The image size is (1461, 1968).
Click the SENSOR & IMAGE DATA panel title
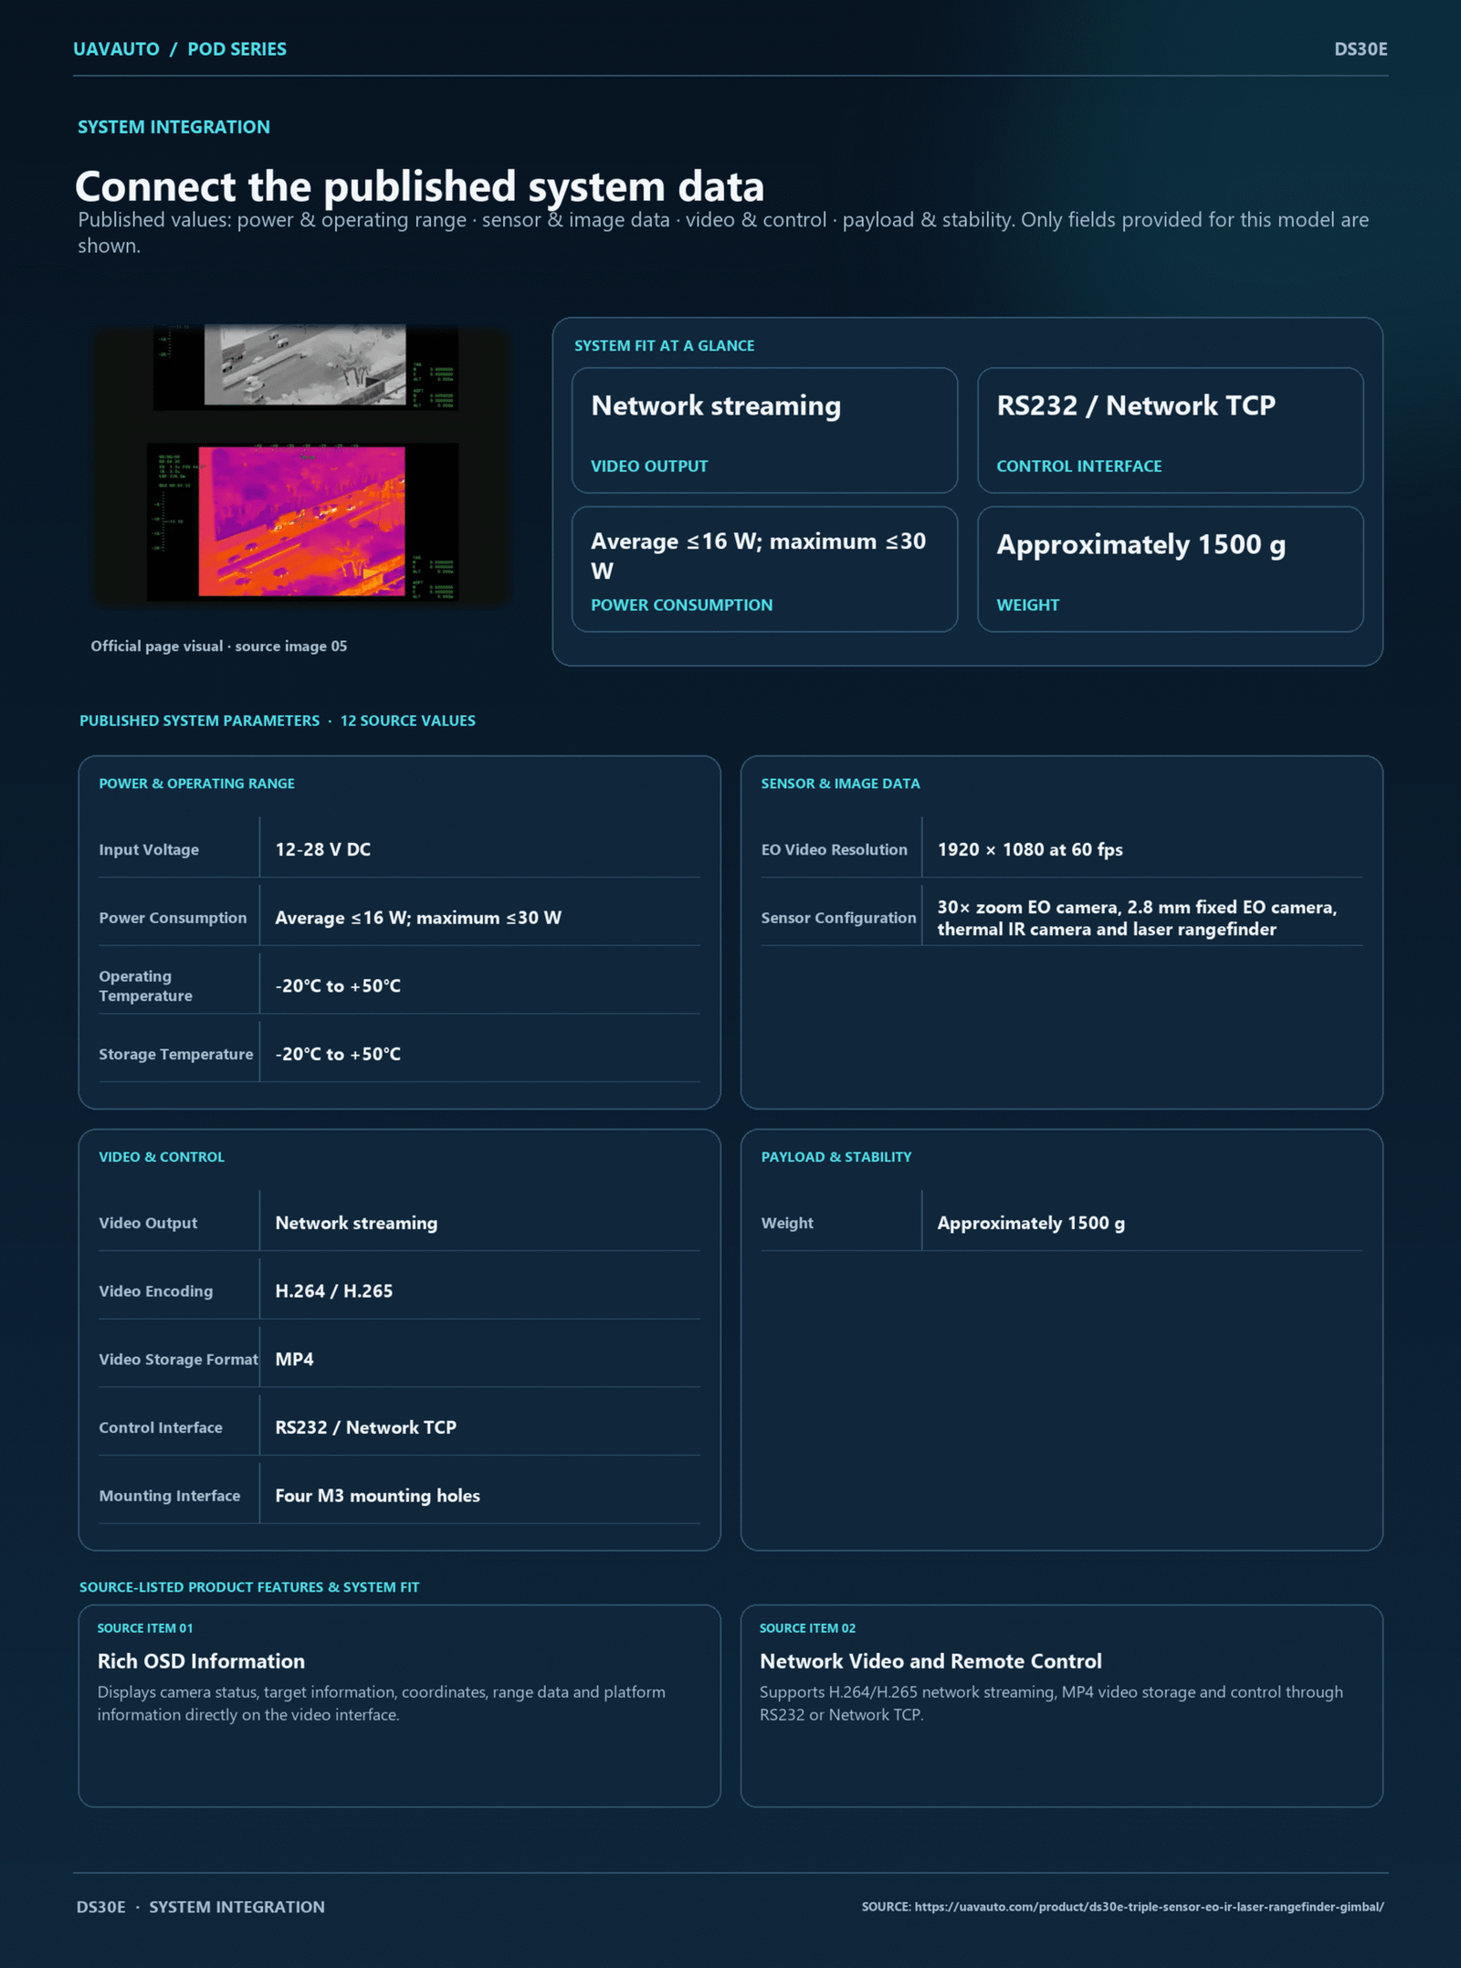pos(840,784)
